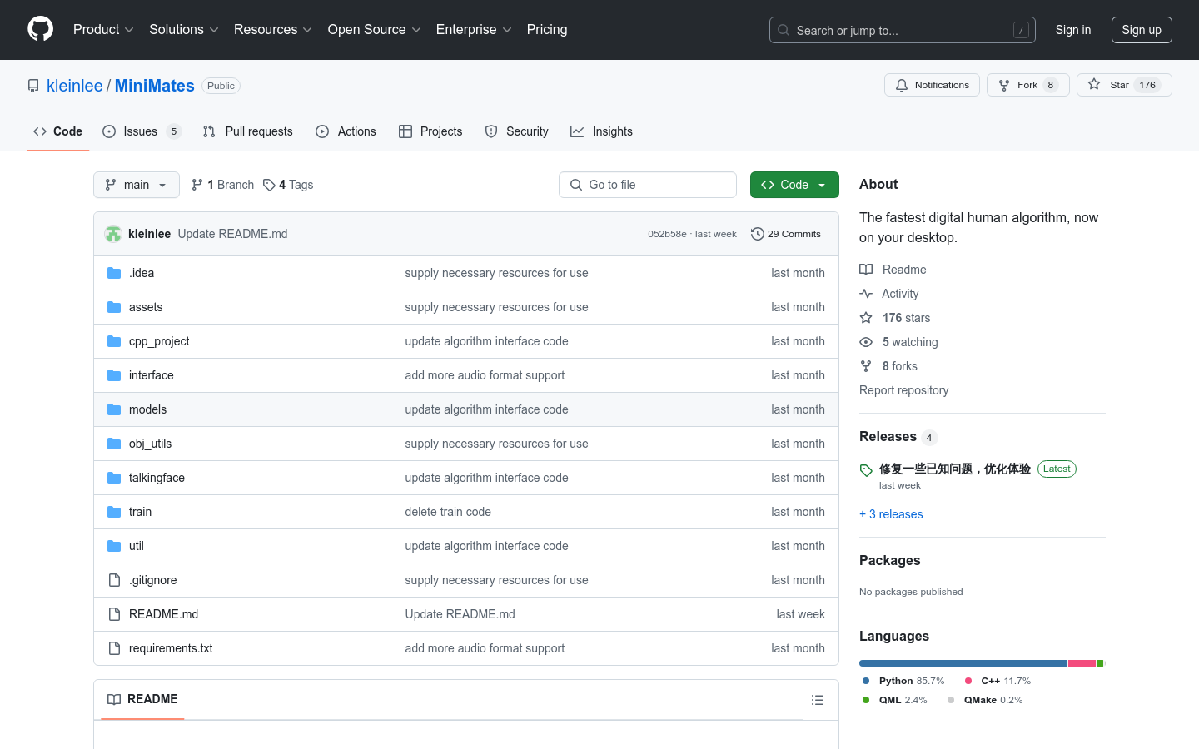Click the models folder icon
1199x749 pixels.
point(114,409)
